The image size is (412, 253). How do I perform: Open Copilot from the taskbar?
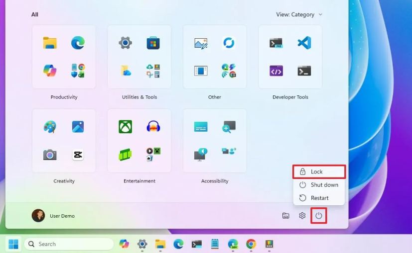[x=124, y=244]
